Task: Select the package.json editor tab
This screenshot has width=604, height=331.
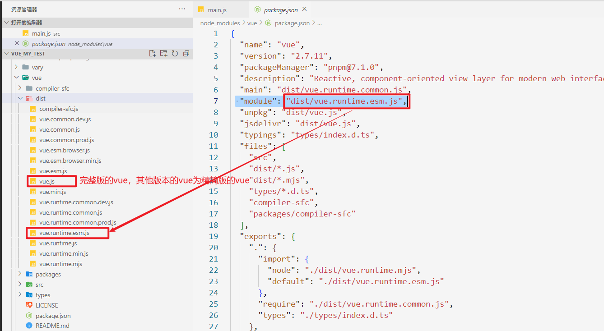Action: click(x=281, y=9)
